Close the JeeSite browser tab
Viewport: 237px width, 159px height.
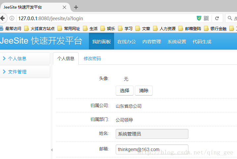click(x=64, y=7)
